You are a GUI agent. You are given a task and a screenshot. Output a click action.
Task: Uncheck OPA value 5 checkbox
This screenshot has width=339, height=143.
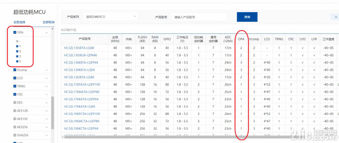(17, 61)
